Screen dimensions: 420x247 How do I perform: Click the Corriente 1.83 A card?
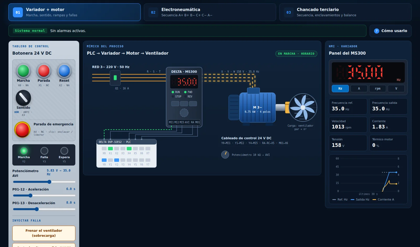(x=388, y=125)
